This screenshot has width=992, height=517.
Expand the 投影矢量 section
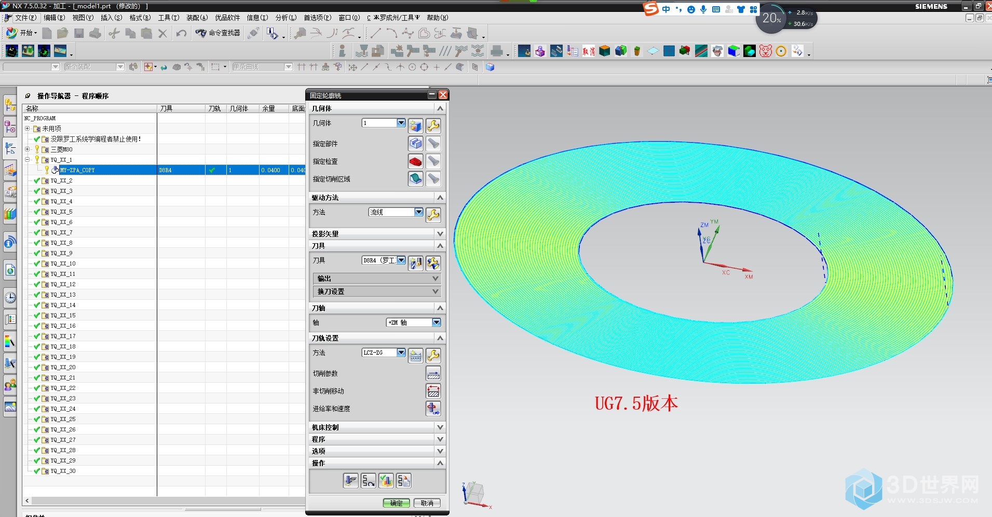(377, 234)
